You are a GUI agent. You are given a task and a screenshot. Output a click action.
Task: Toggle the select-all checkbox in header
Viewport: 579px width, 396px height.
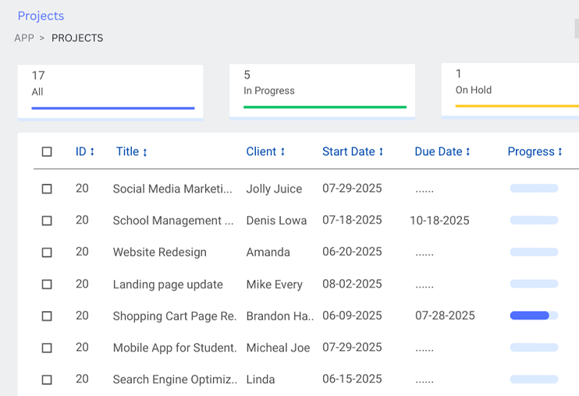[x=47, y=152]
